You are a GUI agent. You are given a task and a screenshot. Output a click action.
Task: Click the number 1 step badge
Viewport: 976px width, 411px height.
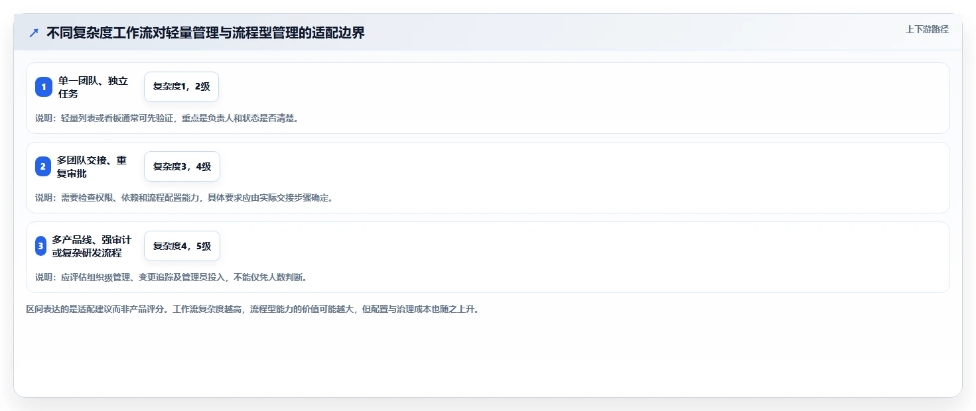point(44,87)
